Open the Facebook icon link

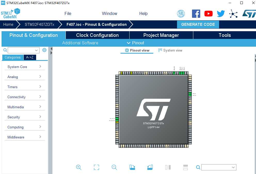pyautogui.click(x=196, y=14)
